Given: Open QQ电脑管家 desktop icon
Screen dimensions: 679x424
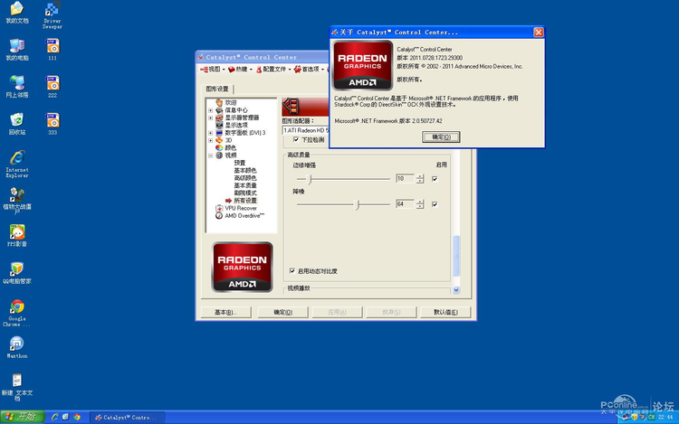Looking at the screenshot, I should tap(17, 273).
